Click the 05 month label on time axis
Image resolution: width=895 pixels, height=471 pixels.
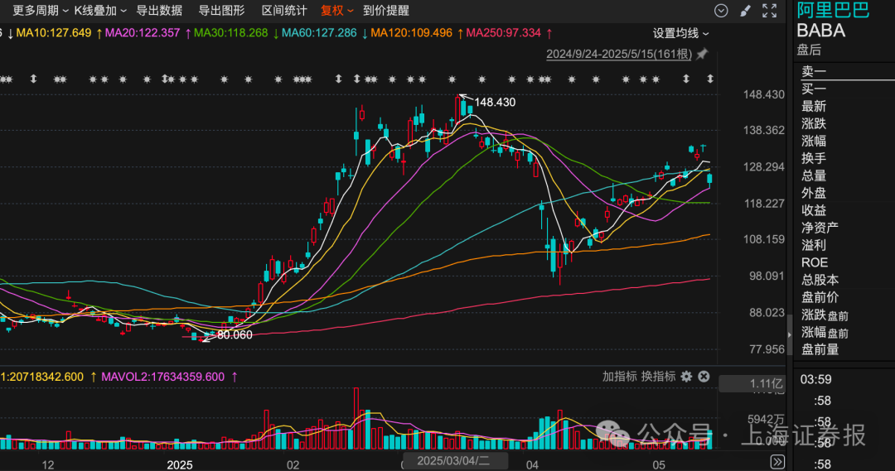(x=659, y=464)
